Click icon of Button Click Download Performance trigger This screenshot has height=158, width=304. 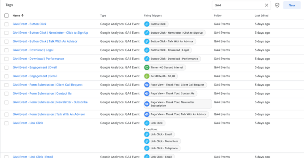[147, 59]
